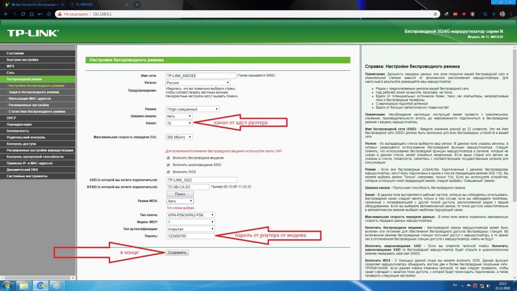Open File Explorer from the taskbar
Image resolution: width=517 pixels, height=291 pixels.
(23, 285)
